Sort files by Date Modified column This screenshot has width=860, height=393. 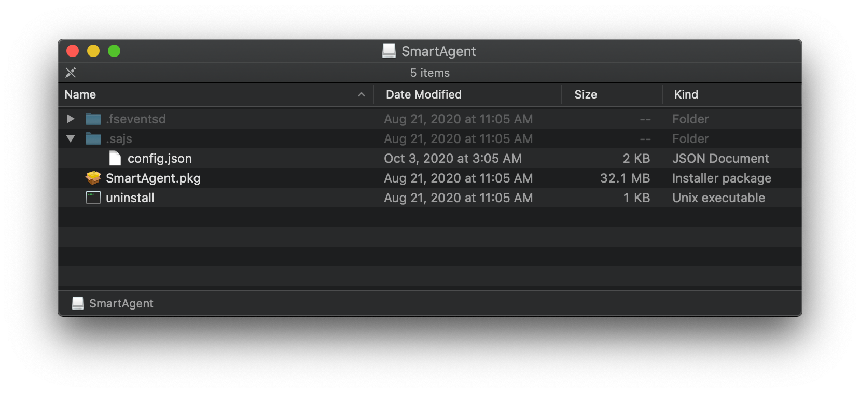click(x=424, y=94)
